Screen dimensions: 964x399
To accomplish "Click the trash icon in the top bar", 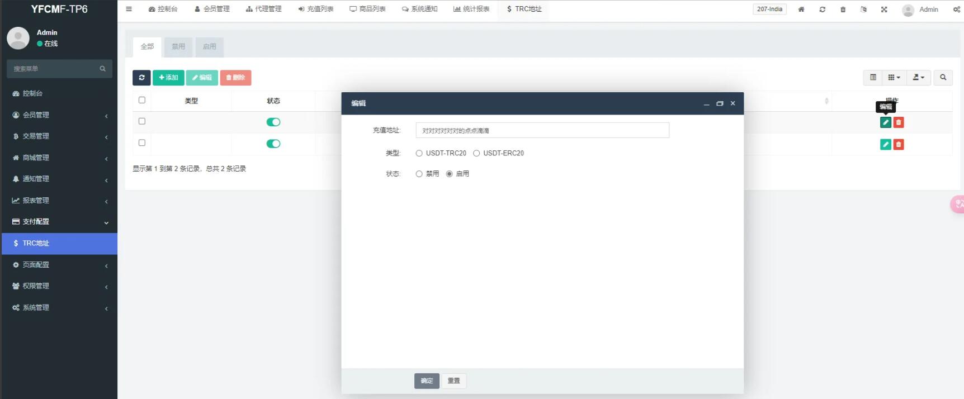I will [x=843, y=9].
